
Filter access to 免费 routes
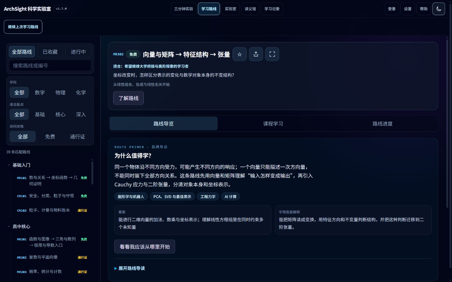click(50, 137)
